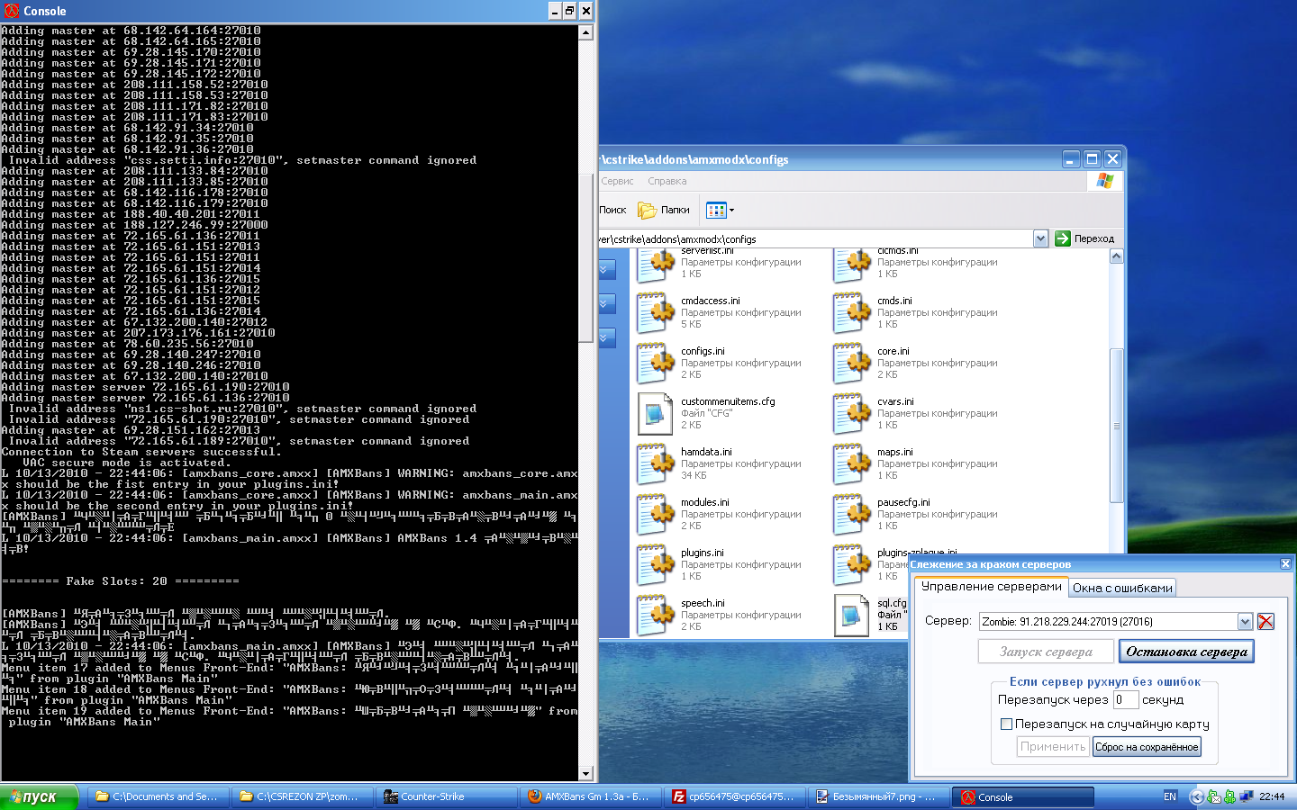Close the server crash monitor dialog
The width and height of the screenshot is (1297, 810).
tap(1285, 563)
